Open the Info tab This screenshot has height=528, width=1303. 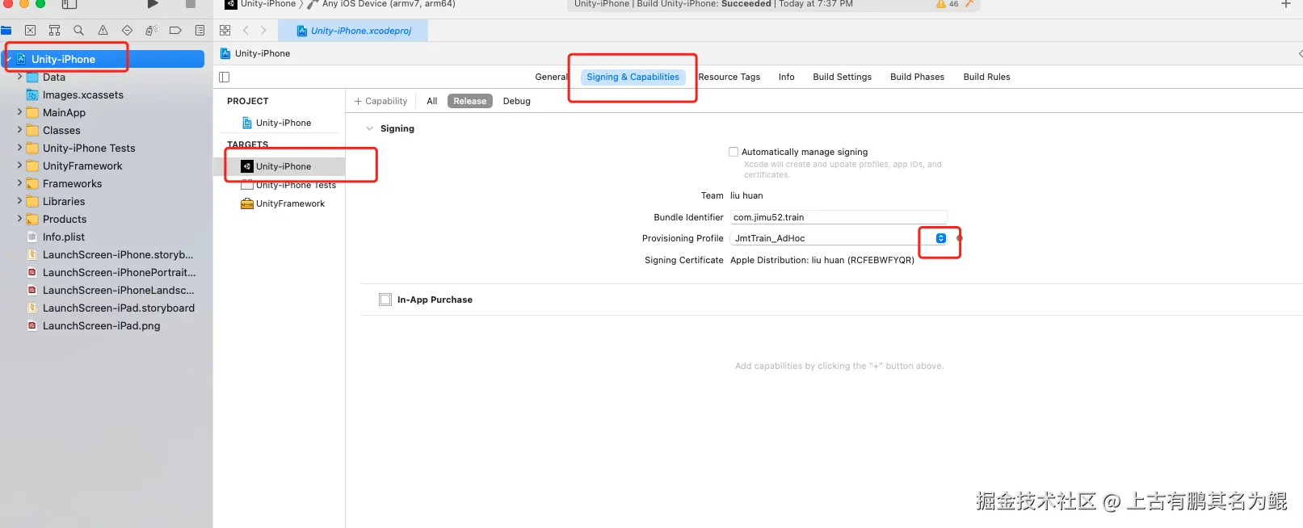[x=787, y=78]
